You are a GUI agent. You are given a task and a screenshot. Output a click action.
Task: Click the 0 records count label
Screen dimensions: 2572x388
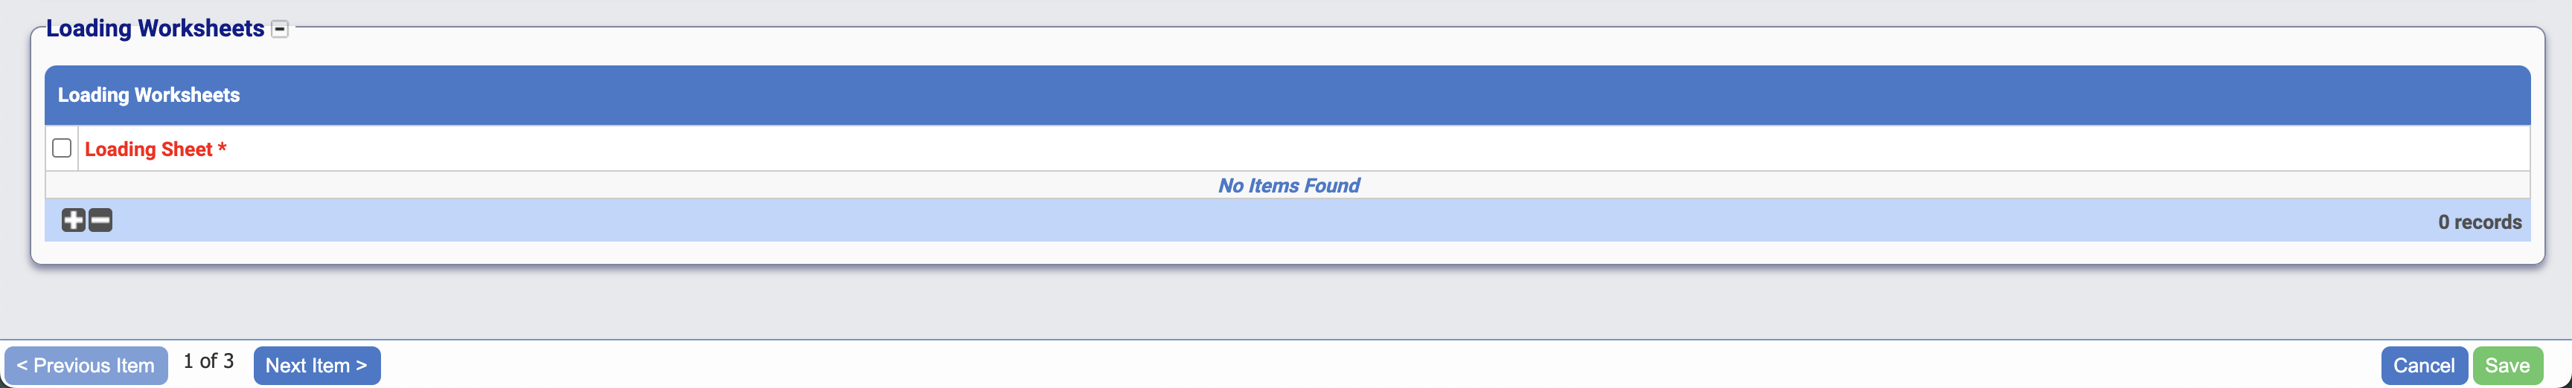[x=2479, y=222]
